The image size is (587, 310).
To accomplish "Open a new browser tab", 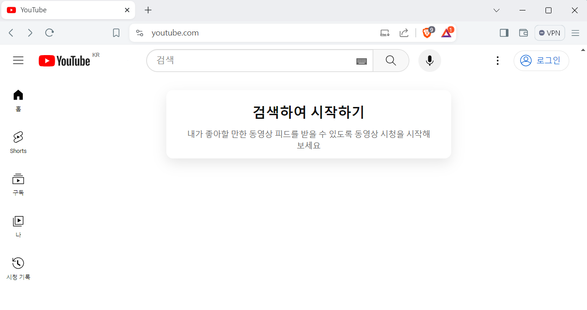I will point(148,10).
